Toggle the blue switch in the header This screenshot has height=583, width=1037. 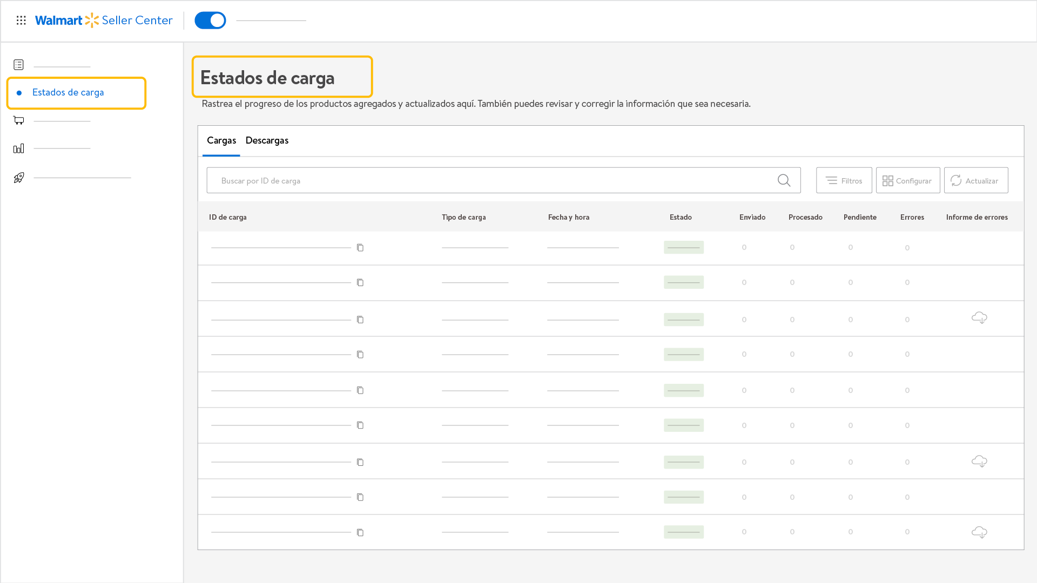pyautogui.click(x=210, y=21)
